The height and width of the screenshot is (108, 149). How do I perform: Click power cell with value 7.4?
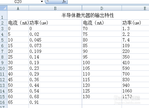pyautogui.click(x=135, y=39)
